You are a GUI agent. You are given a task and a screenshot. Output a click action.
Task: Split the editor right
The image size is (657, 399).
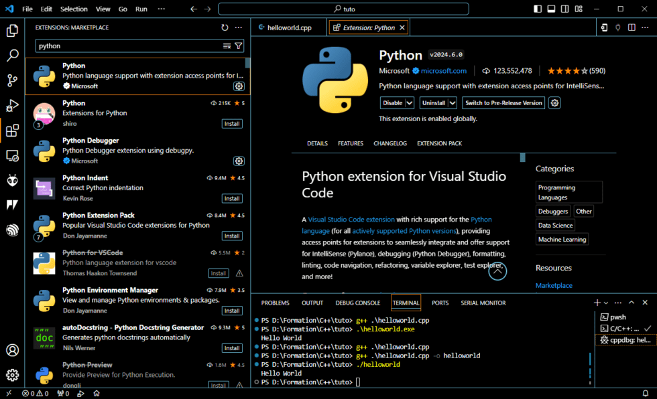[x=632, y=27]
